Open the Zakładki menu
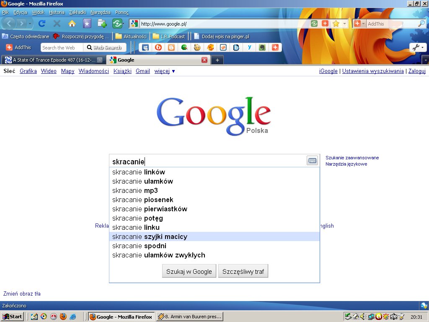 tap(78, 12)
